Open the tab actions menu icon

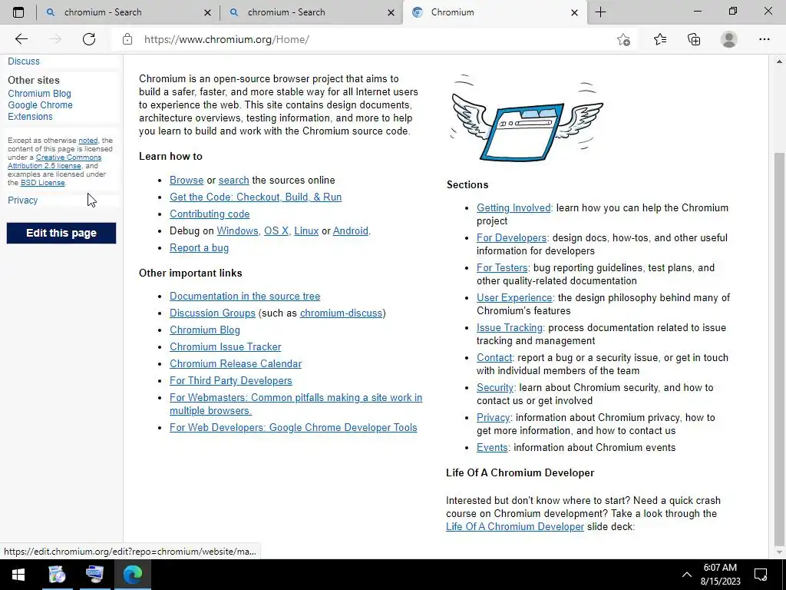tap(18, 12)
